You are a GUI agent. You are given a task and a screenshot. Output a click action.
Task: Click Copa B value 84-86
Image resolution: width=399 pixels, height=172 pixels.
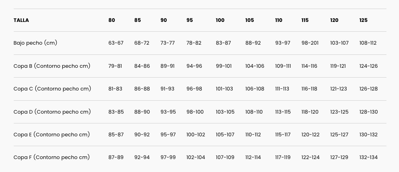142,66
